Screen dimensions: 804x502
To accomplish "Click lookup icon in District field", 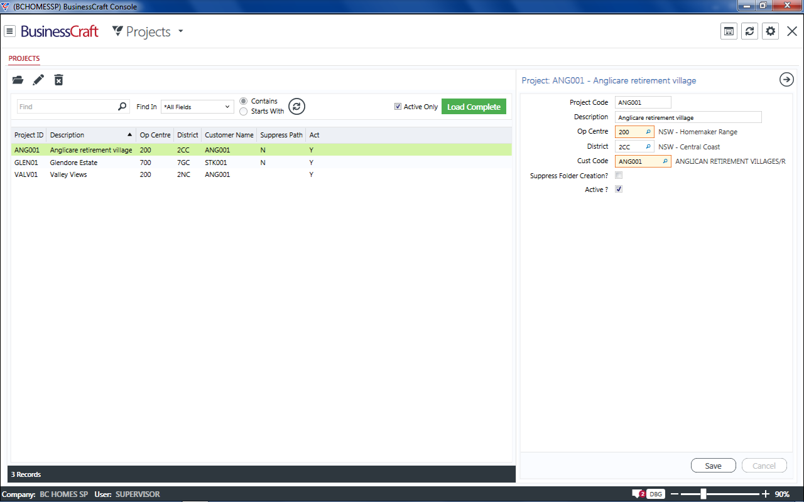I will (x=648, y=146).
